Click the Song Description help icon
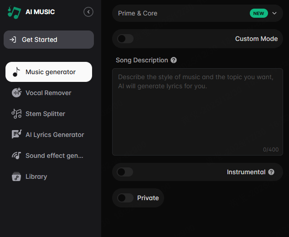This screenshot has height=237, width=289. pos(174,60)
